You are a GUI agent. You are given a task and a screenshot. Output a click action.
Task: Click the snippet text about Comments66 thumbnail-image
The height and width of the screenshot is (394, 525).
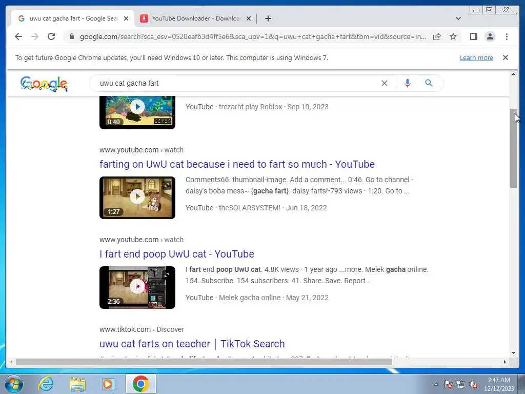click(x=299, y=185)
